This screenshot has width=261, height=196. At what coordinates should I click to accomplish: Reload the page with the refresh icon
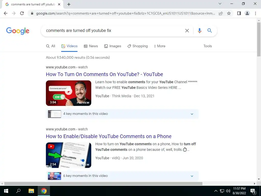(22, 13)
